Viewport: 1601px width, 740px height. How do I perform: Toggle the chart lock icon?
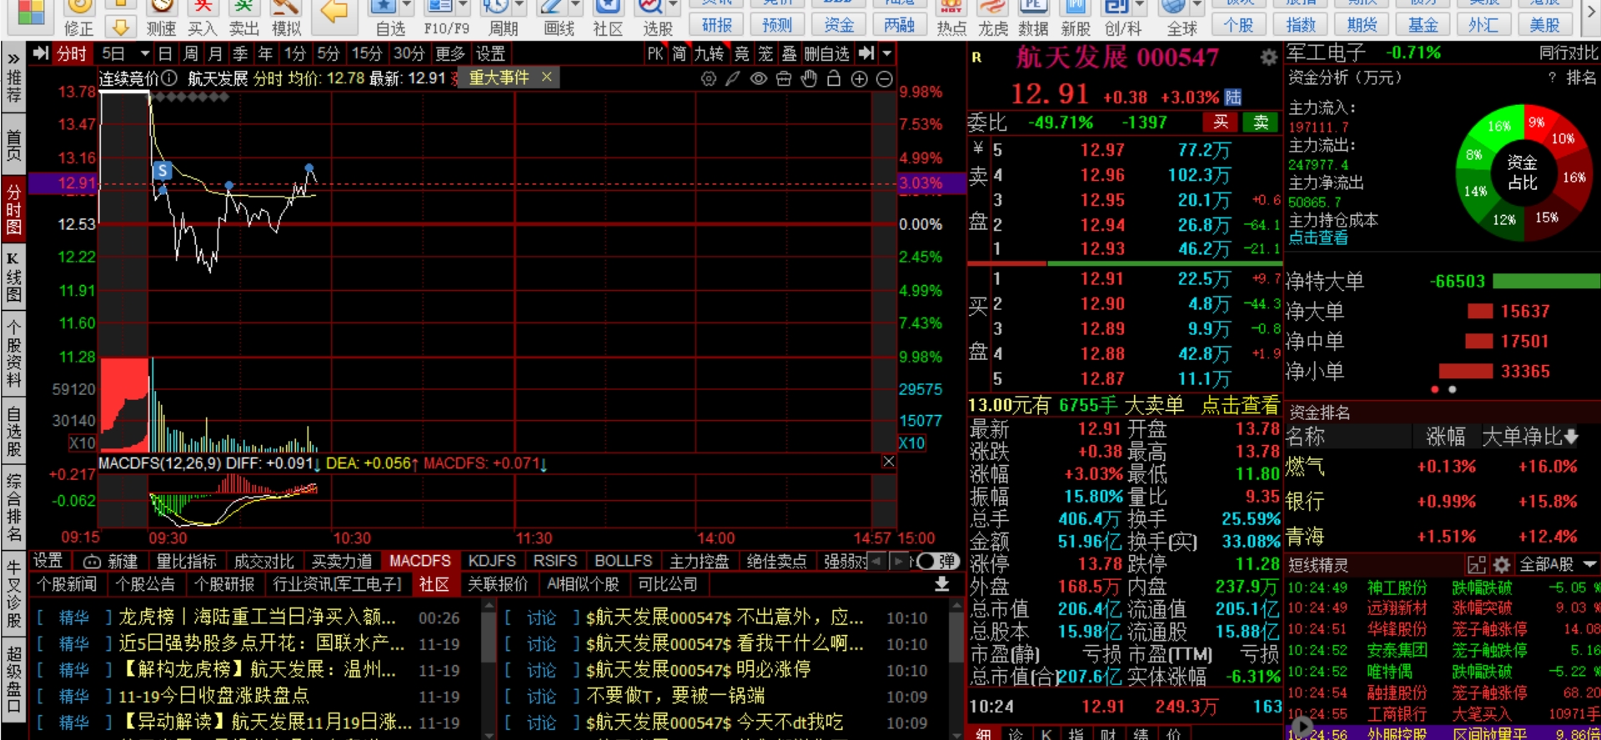point(833,78)
